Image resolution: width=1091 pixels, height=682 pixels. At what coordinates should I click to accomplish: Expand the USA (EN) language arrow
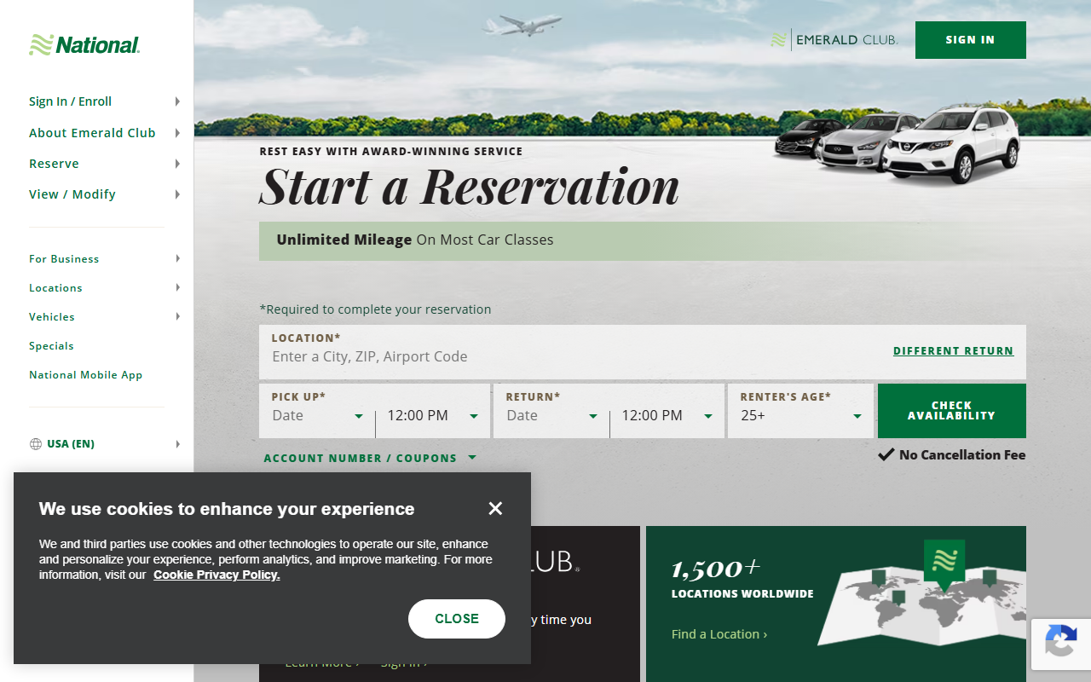pyautogui.click(x=177, y=444)
